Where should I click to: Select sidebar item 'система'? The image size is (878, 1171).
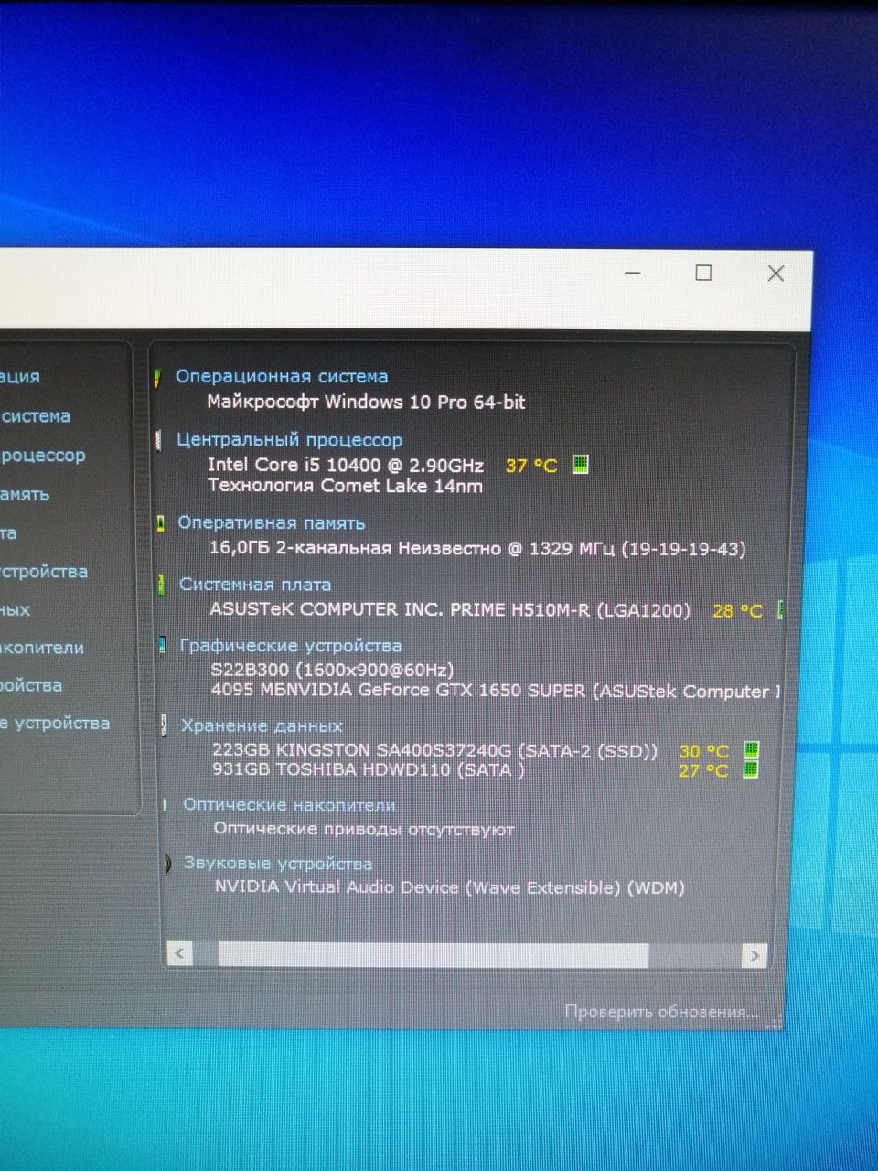(x=35, y=415)
